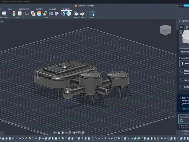
Task: Activate the Pan hand tool
Action: tap(63, 133)
